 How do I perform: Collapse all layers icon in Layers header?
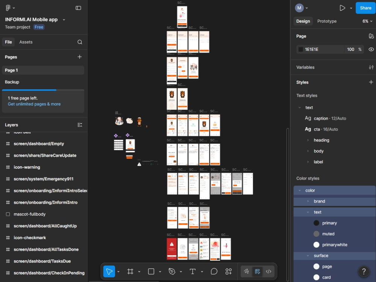tap(80, 125)
